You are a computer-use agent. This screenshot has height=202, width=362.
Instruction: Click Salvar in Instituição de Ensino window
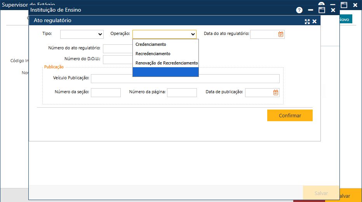click(x=321, y=193)
